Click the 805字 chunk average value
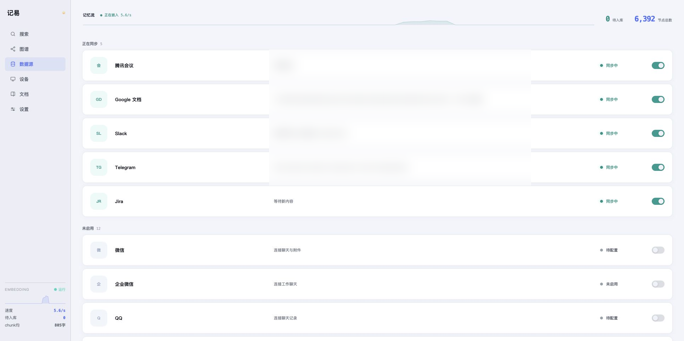 click(60, 325)
